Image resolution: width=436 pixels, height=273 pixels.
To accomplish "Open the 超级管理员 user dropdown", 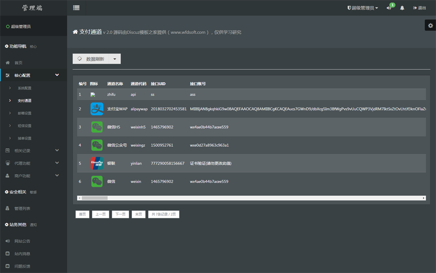I will point(362,8).
